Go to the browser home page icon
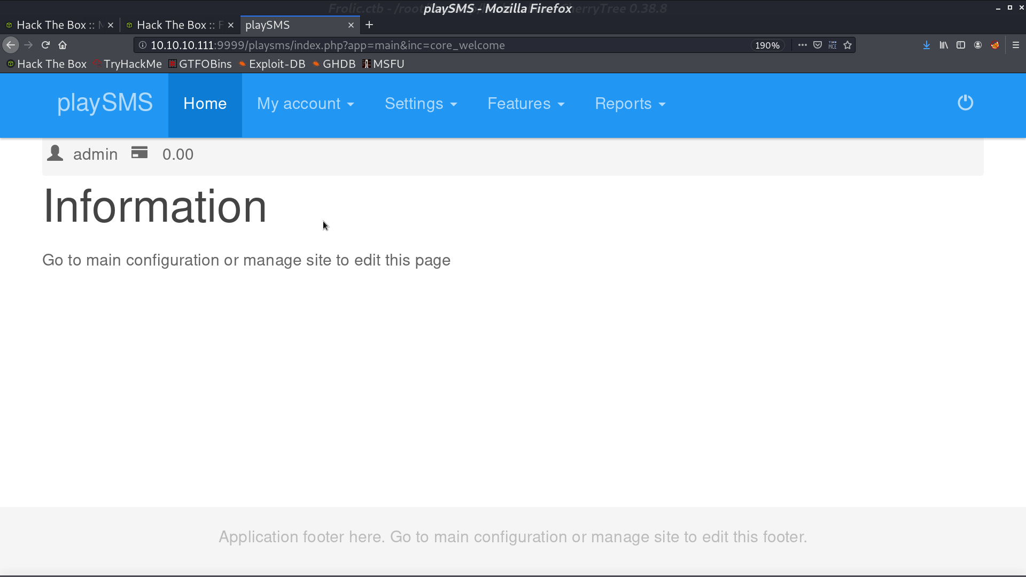The image size is (1026, 577). pyautogui.click(x=63, y=45)
